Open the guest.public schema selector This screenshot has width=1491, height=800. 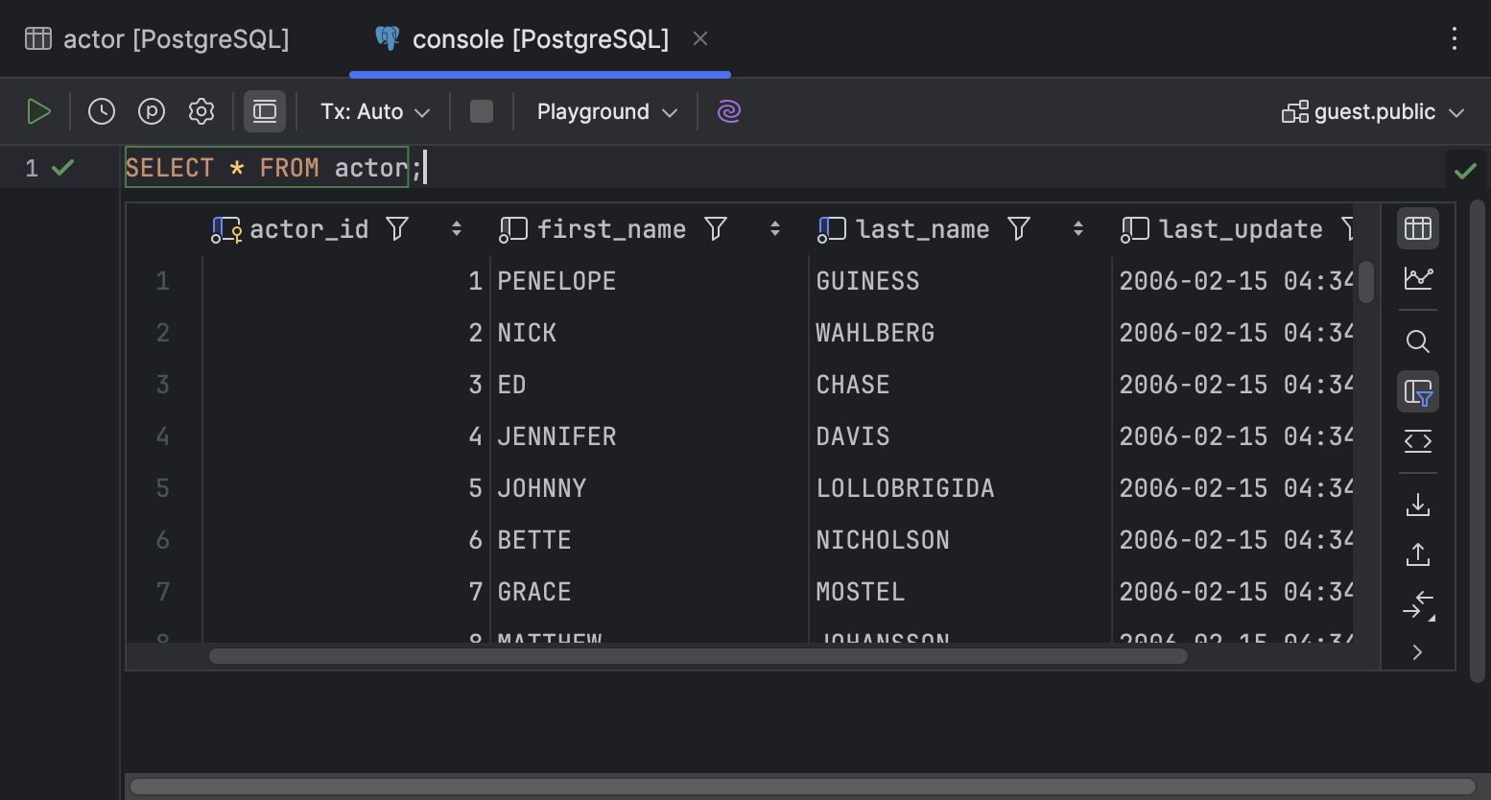(1371, 110)
